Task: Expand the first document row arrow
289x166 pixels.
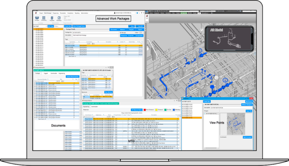Action: [x=35, y=83]
